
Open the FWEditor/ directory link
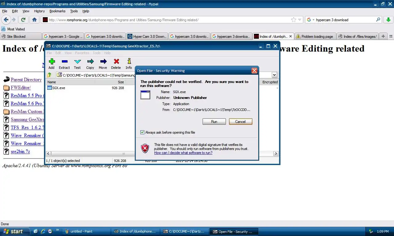[x=21, y=88]
